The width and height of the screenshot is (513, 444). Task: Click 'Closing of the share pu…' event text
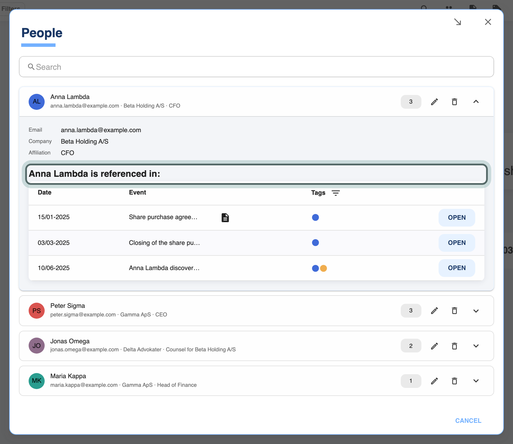pyautogui.click(x=164, y=243)
